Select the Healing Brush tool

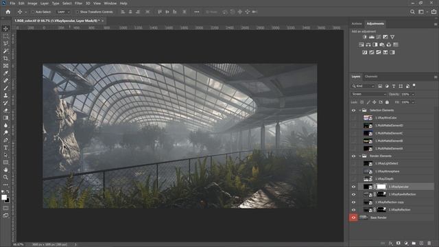pyautogui.click(x=5, y=81)
